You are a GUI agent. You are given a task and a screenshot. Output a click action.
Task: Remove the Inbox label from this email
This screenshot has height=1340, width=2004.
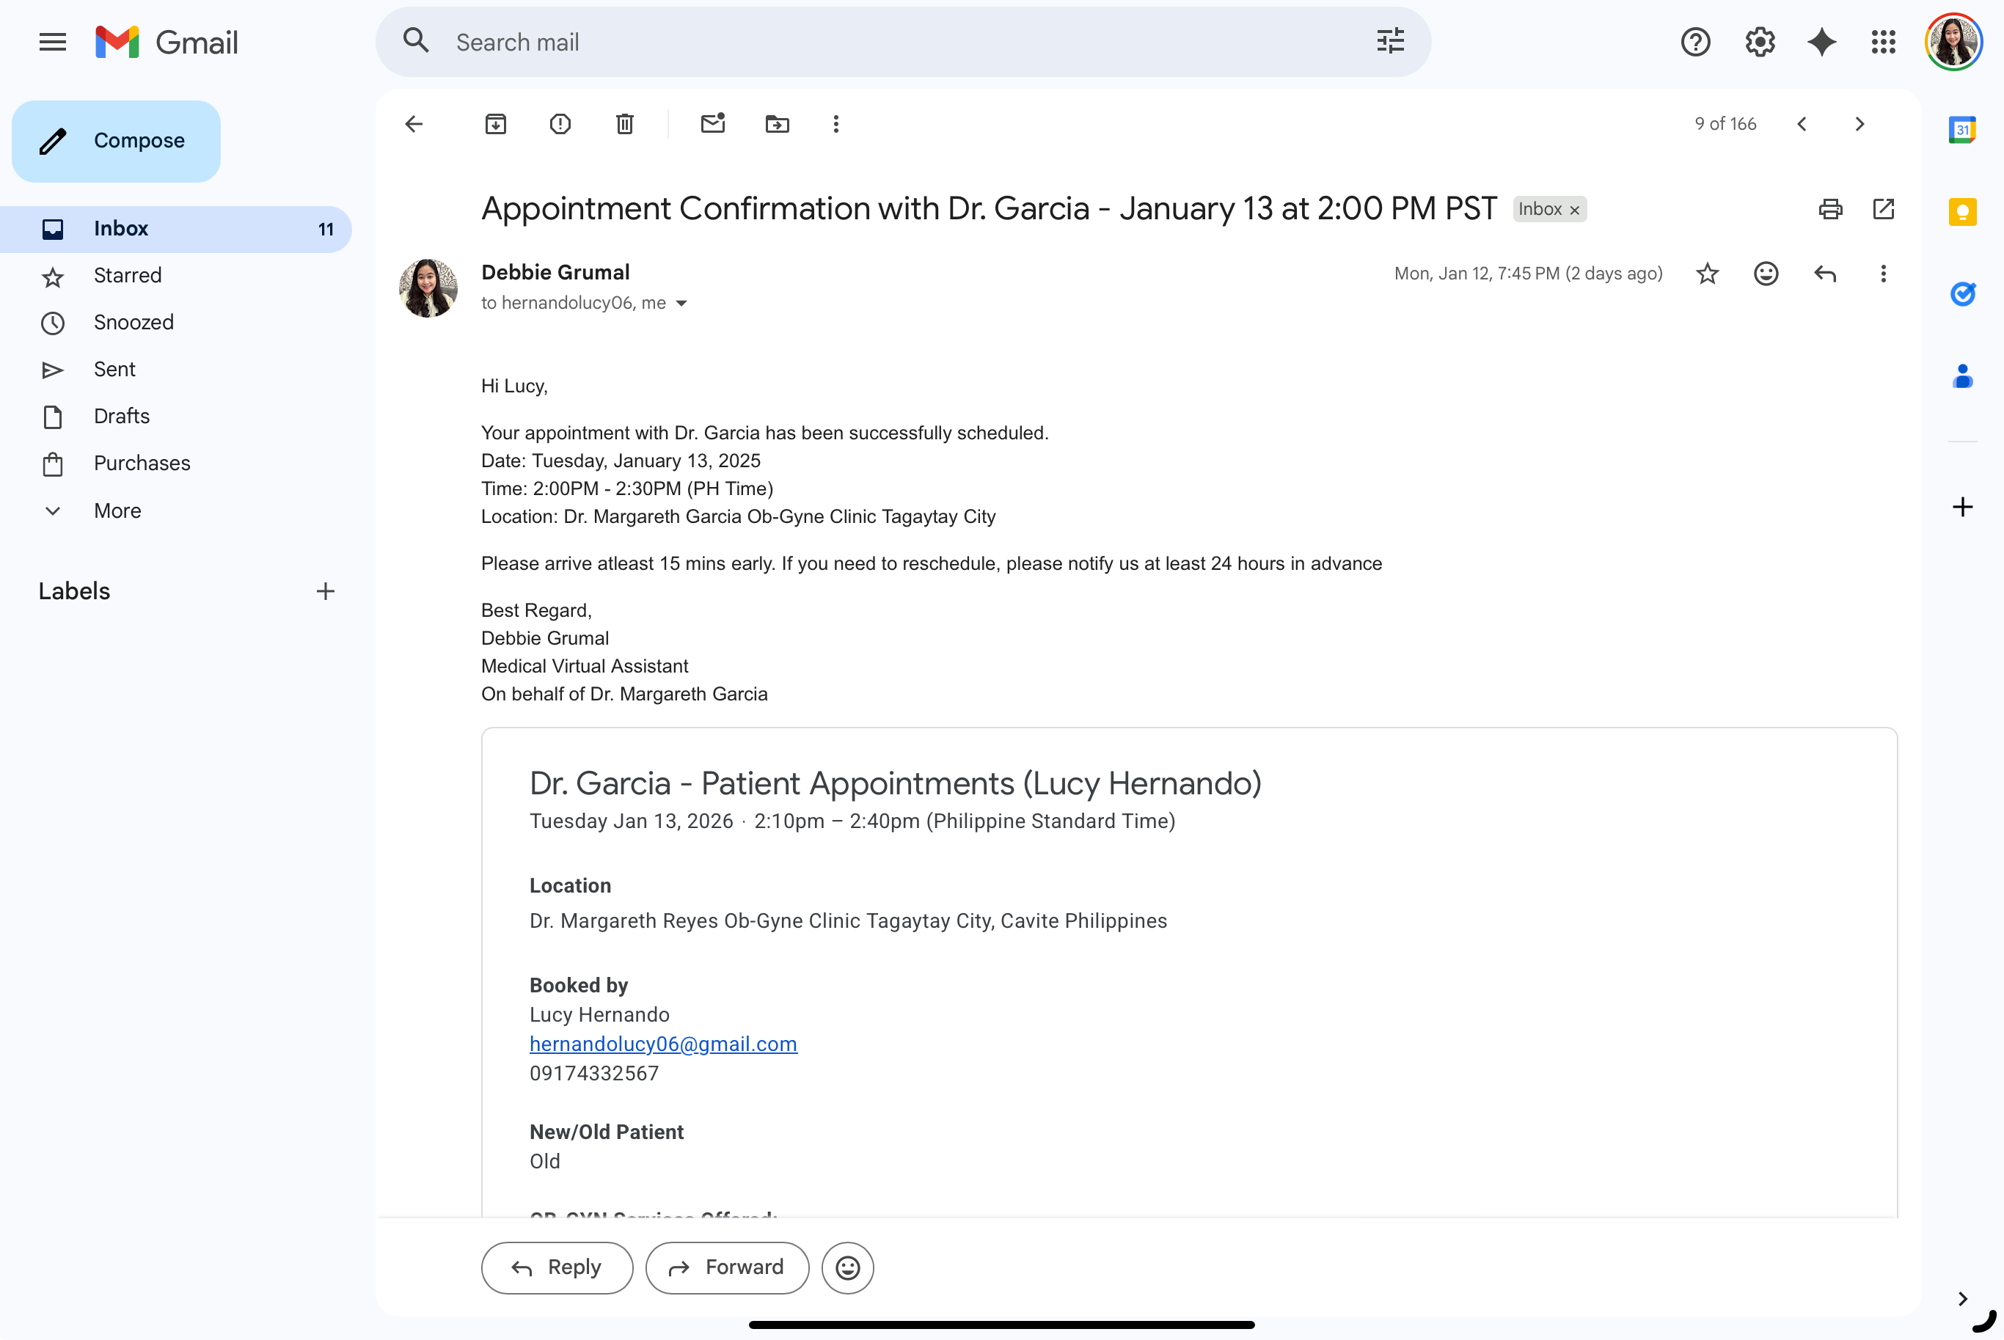(1574, 210)
